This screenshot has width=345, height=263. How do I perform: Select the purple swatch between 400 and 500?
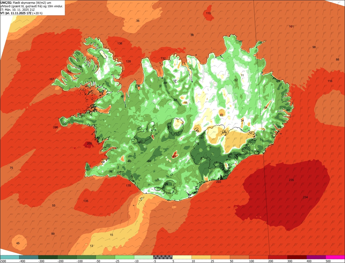pos(316,257)
